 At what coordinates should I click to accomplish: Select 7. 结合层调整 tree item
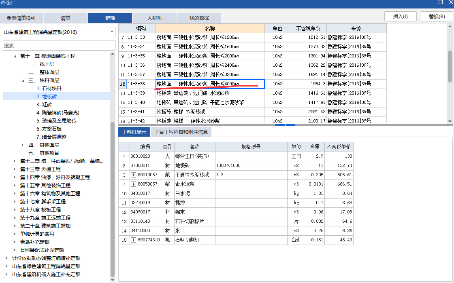point(51,137)
